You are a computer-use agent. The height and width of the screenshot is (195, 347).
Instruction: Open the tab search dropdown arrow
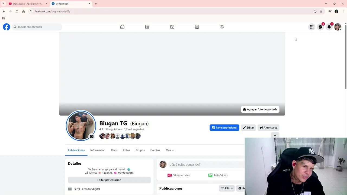4,4
